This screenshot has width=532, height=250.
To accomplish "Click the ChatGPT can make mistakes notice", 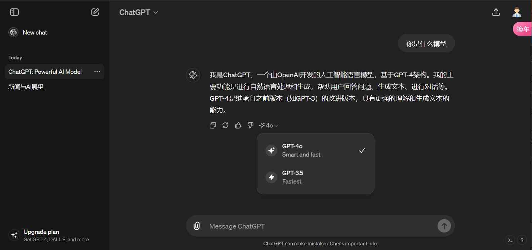I will pos(321,244).
